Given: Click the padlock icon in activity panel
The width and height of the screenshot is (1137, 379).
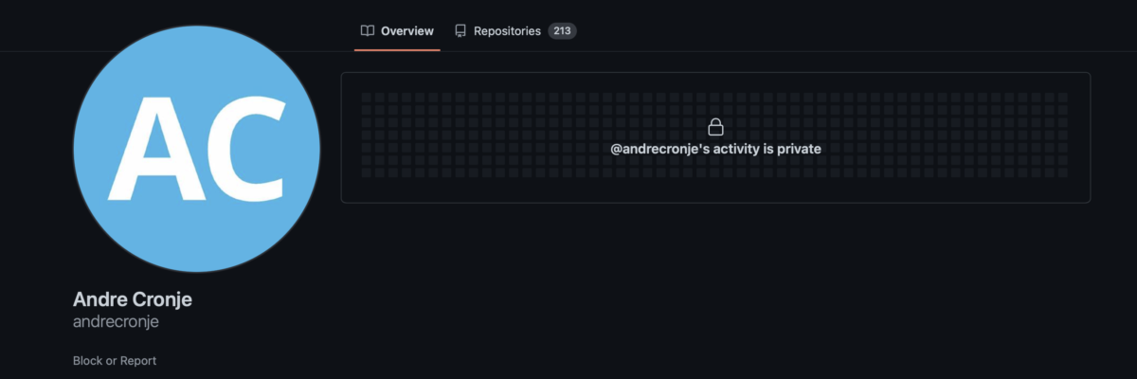Looking at the screenshot, I should tap(715, 127).
